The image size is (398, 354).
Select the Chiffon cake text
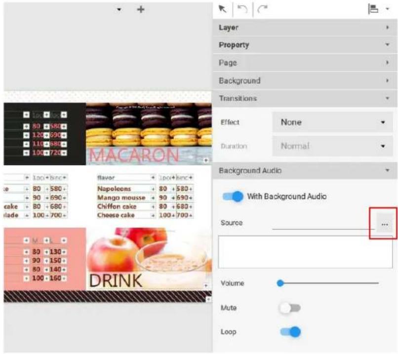point(117,207)
